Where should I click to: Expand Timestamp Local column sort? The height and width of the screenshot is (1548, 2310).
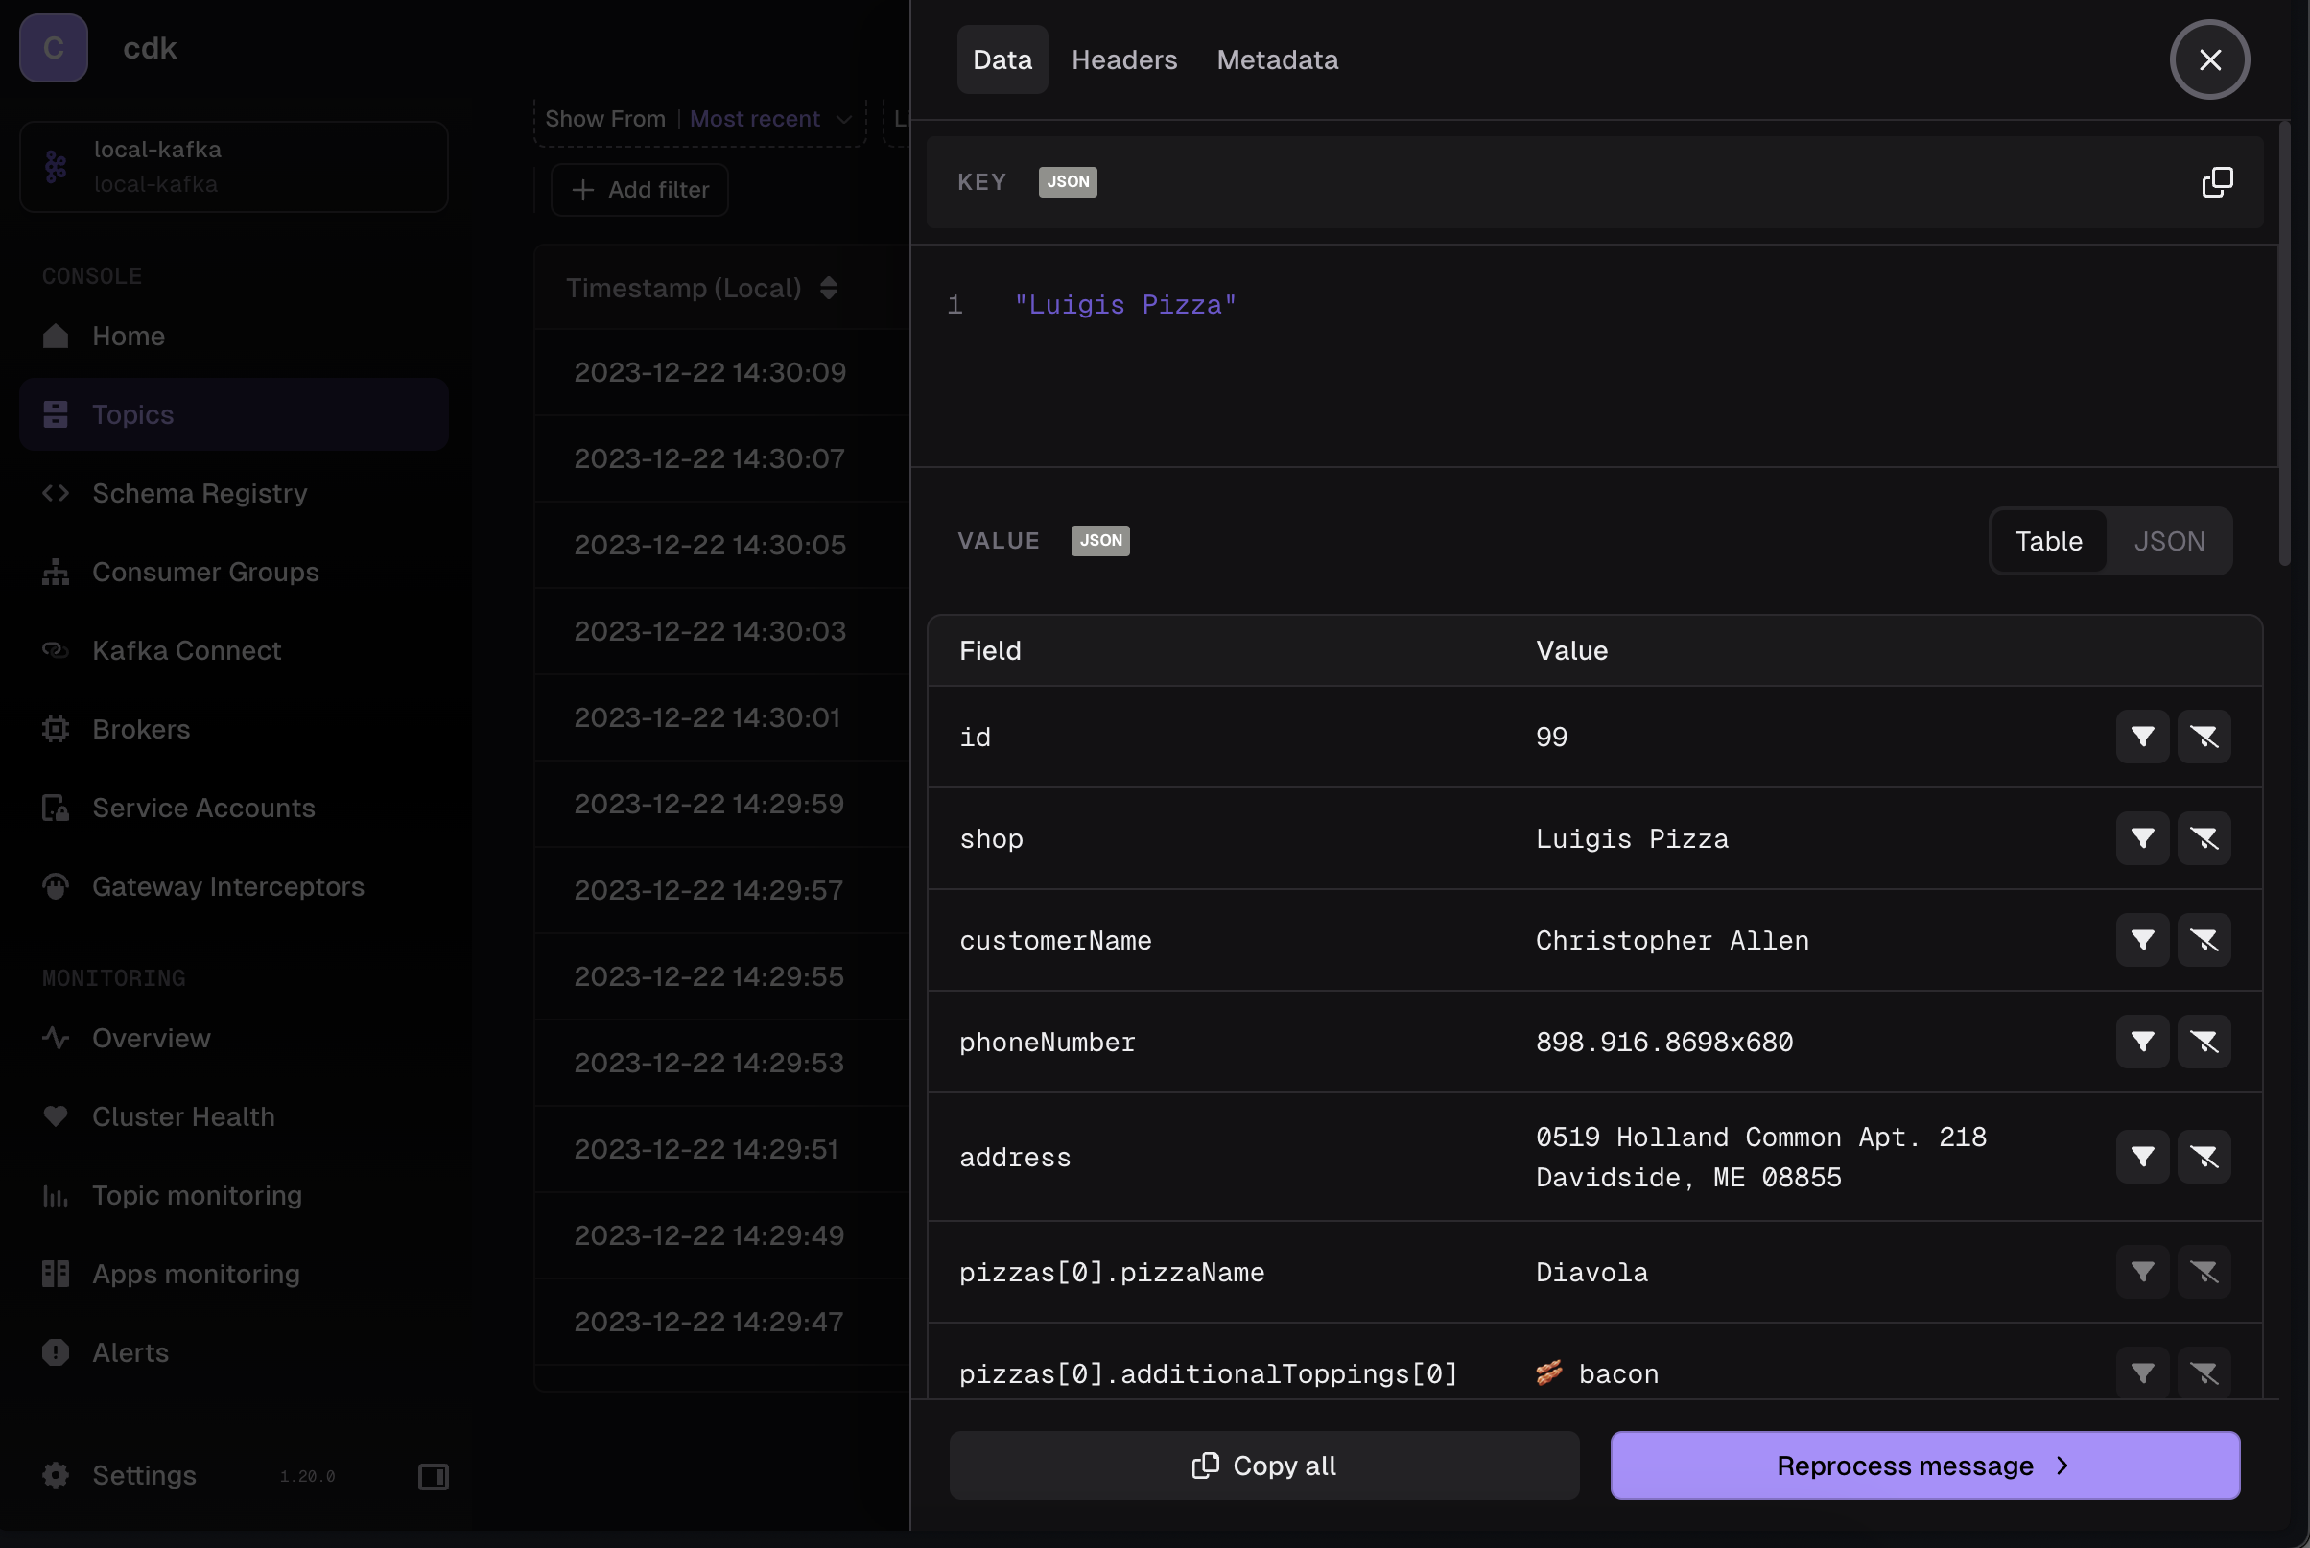[830, 287]
